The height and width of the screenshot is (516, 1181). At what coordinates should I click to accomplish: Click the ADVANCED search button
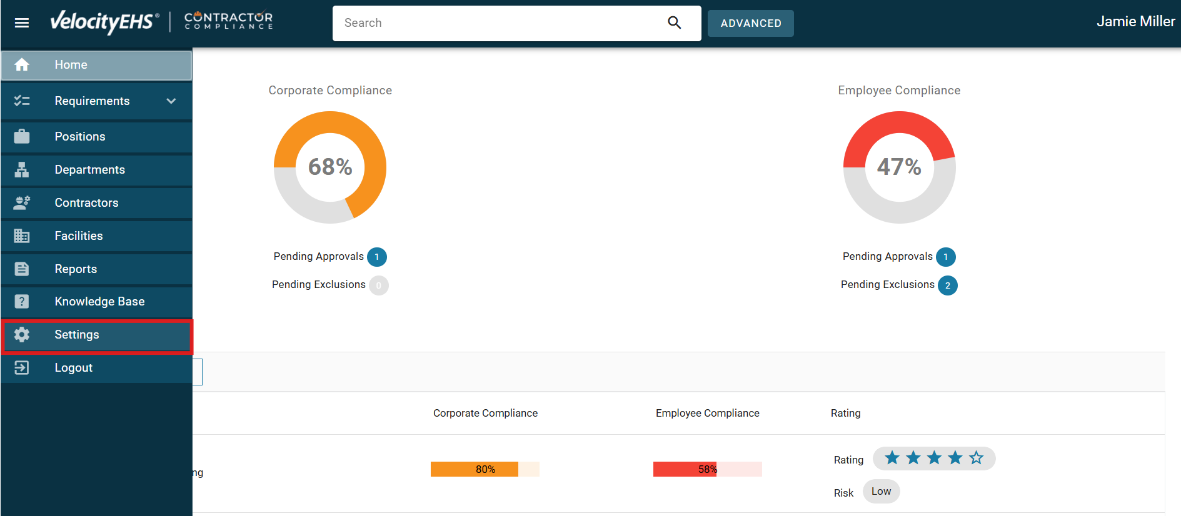pos(750,23)
